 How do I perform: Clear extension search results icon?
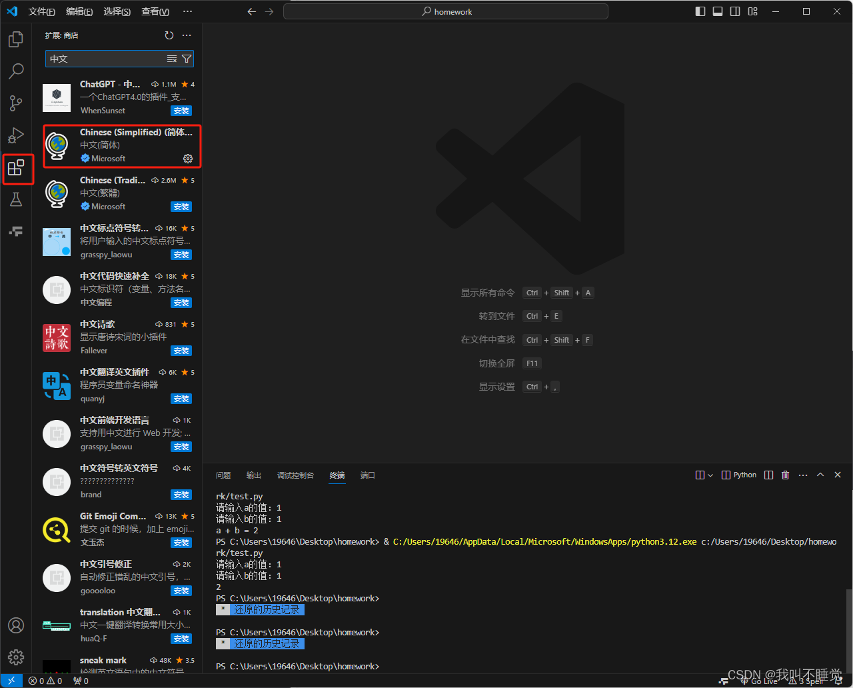[x=172, y=59]
